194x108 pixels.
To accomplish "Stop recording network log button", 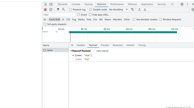I will tap(45, 10).
